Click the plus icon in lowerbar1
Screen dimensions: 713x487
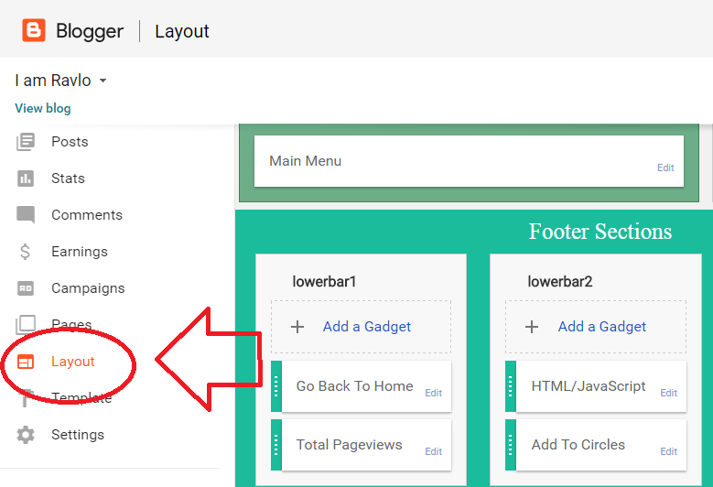tap(297, 327)
